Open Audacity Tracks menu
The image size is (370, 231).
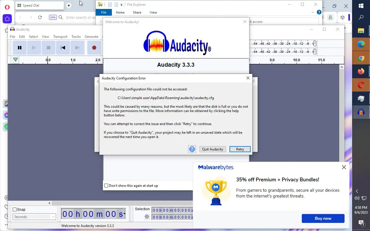click(76, 37)
